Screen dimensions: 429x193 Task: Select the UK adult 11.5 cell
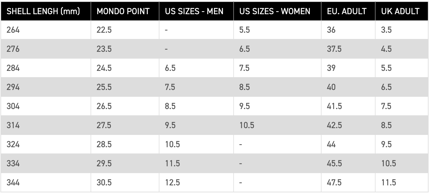402,182
